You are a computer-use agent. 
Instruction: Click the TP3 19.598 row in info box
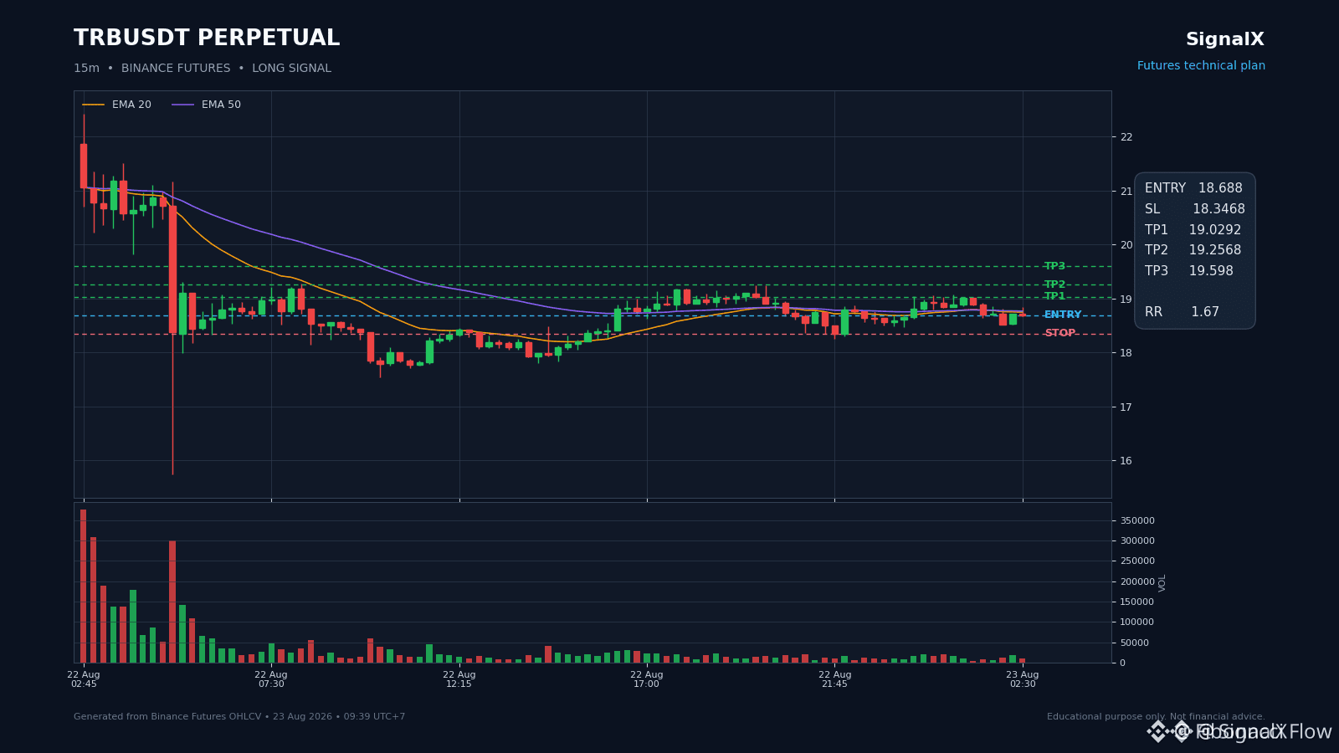(x=1188, y=271)
